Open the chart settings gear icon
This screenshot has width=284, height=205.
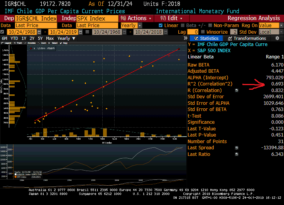point(277,38)
